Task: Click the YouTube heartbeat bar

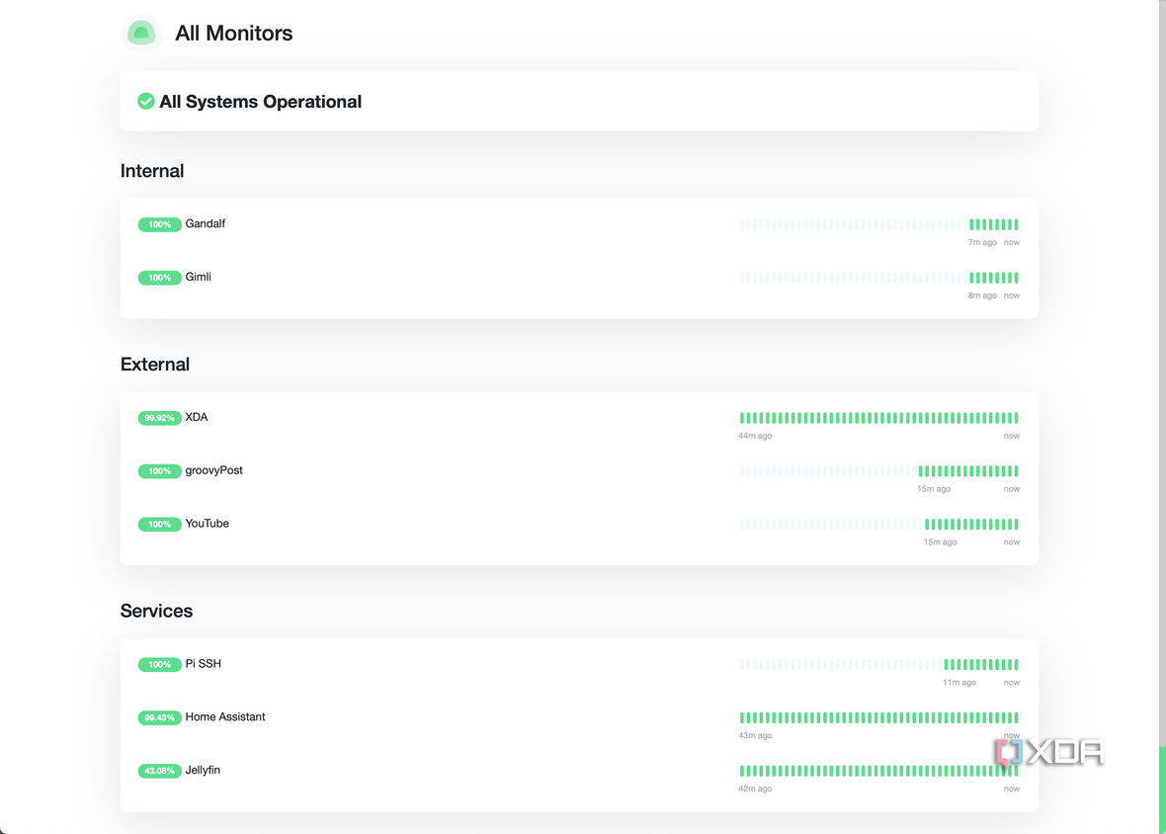Action: (879, 525)
